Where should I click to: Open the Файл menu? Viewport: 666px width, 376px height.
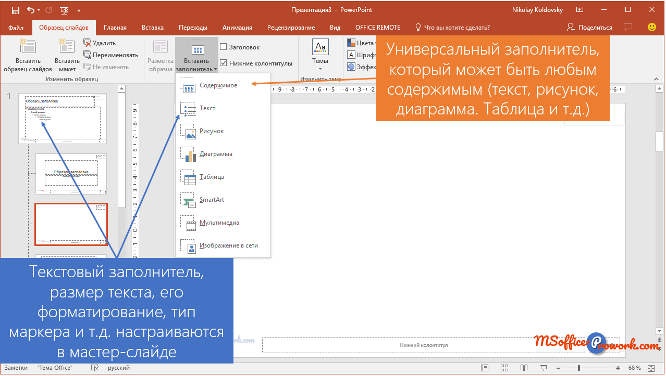(x=16, y=28)
